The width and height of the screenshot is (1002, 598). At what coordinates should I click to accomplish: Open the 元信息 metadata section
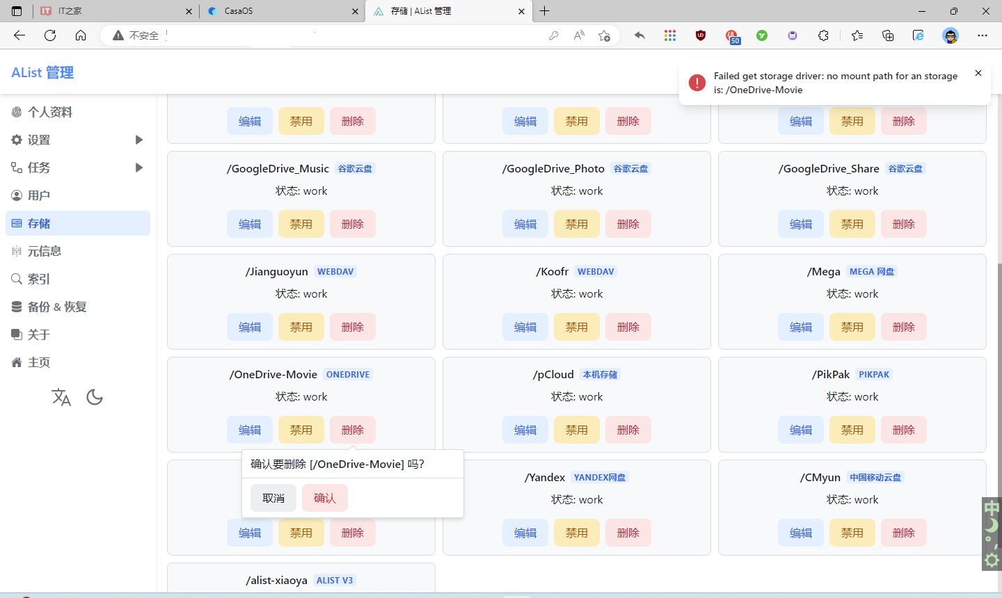[x=45, y=251]
